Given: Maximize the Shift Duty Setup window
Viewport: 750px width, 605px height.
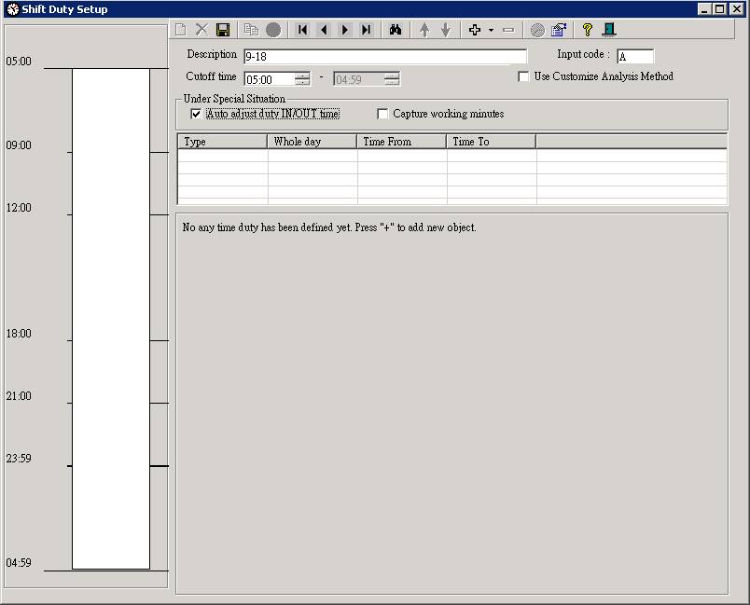Looking at the screenshot, I should [x=719, y=9].
